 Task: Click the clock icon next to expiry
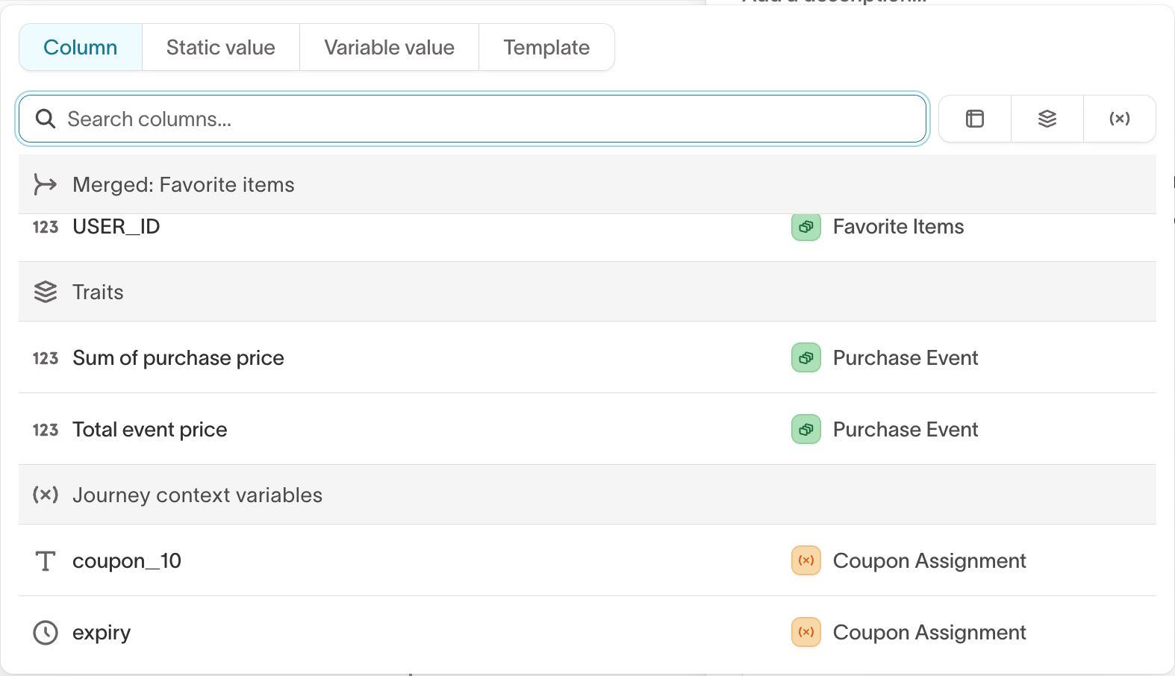45,632
